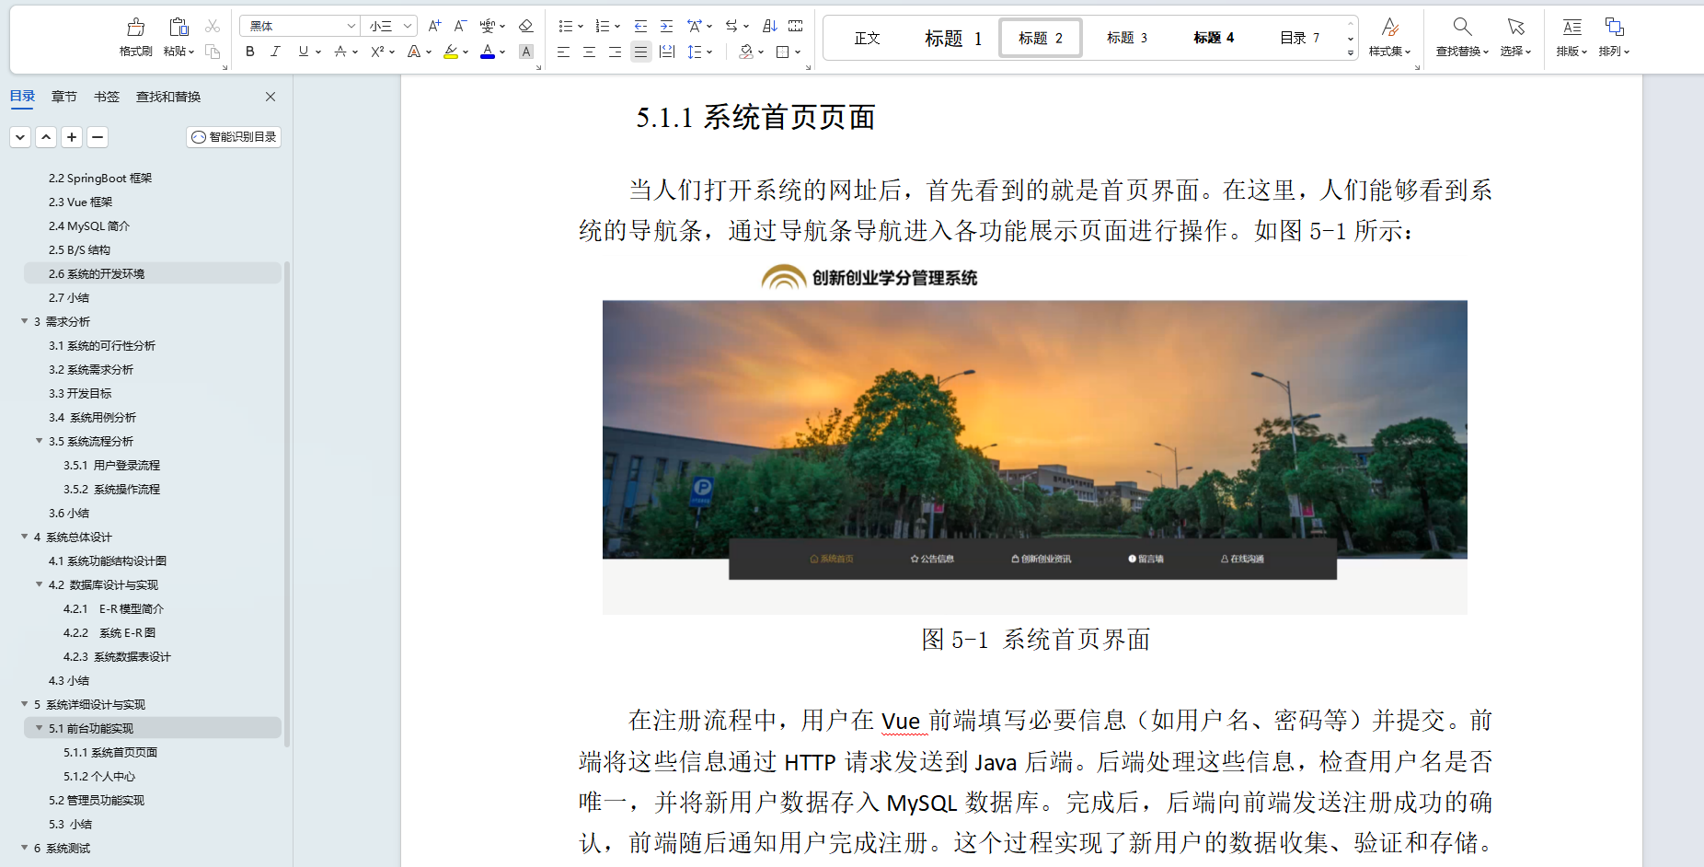Viewport: 1704px width, 867px height.
Task: Click the Typesetting (排版) icon
Action: pyautogui.click(x=1572, y=27)
